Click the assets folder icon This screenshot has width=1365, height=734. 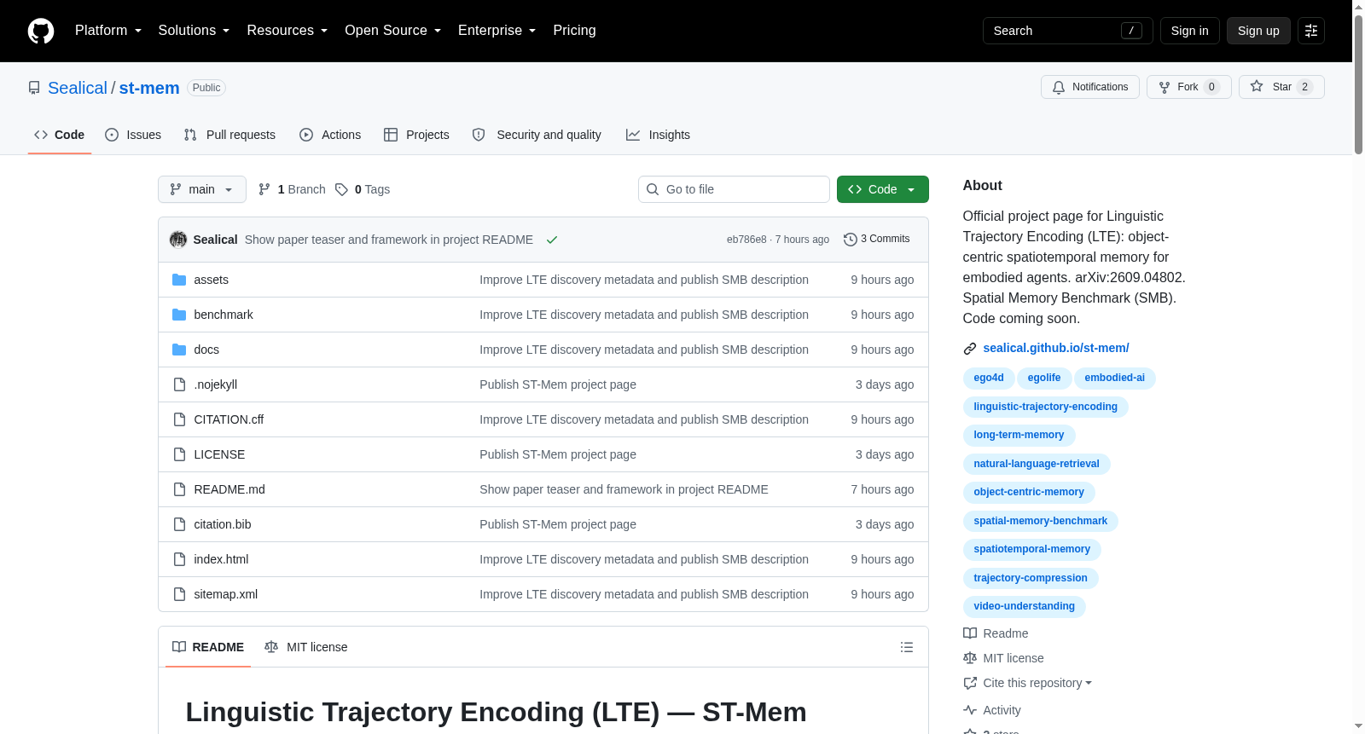179,280
